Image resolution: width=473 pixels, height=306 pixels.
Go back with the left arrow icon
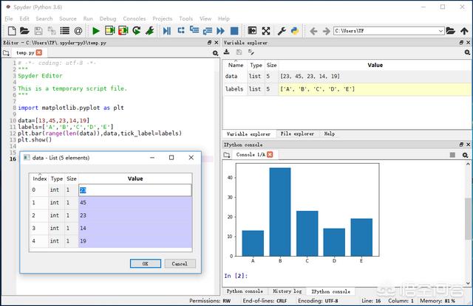pyautogui.click(x=313, y=31)
